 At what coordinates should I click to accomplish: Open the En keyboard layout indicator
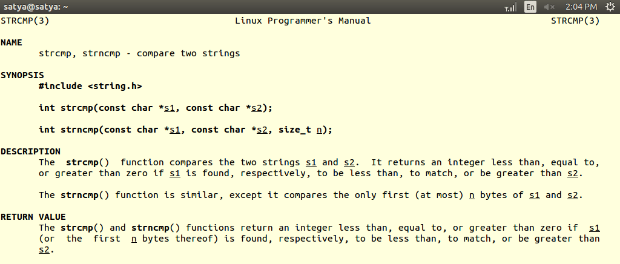tap(530, 7)
